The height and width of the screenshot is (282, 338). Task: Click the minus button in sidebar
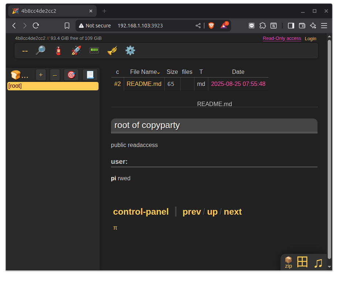pos(55,75)
